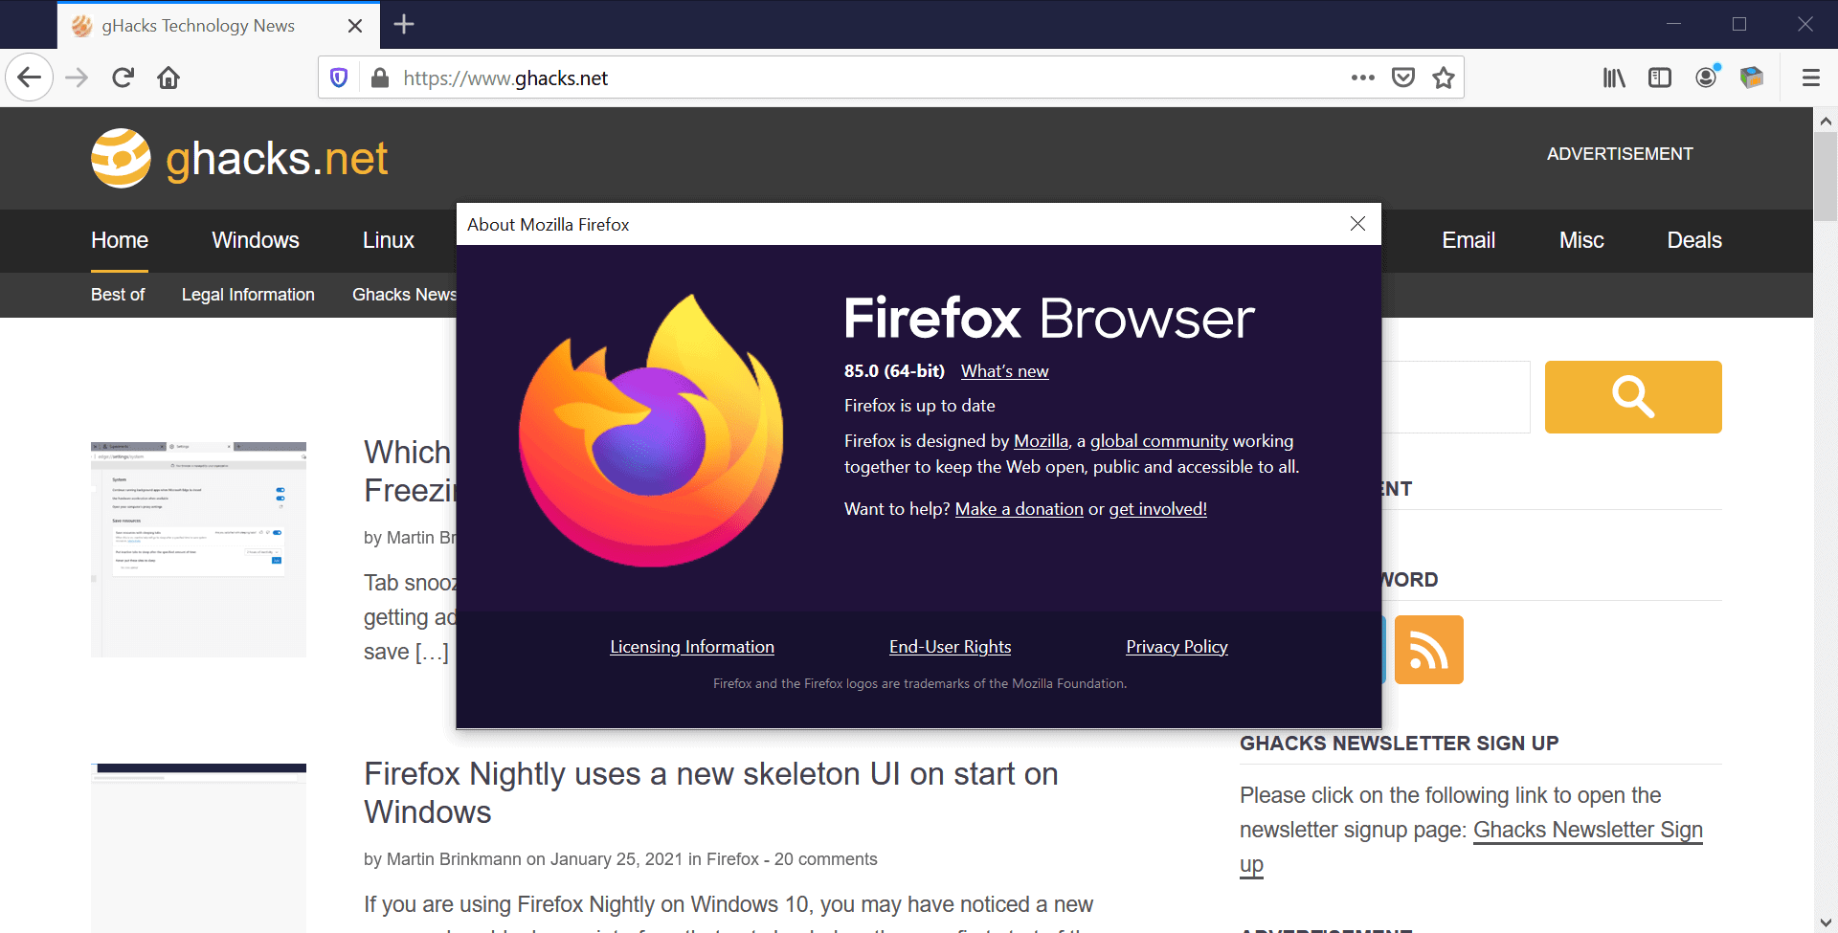This screenshot has height=933, width=1838.
Task: Click the get involved! link
Action: pyautogui.click(x=1157, y=509)
